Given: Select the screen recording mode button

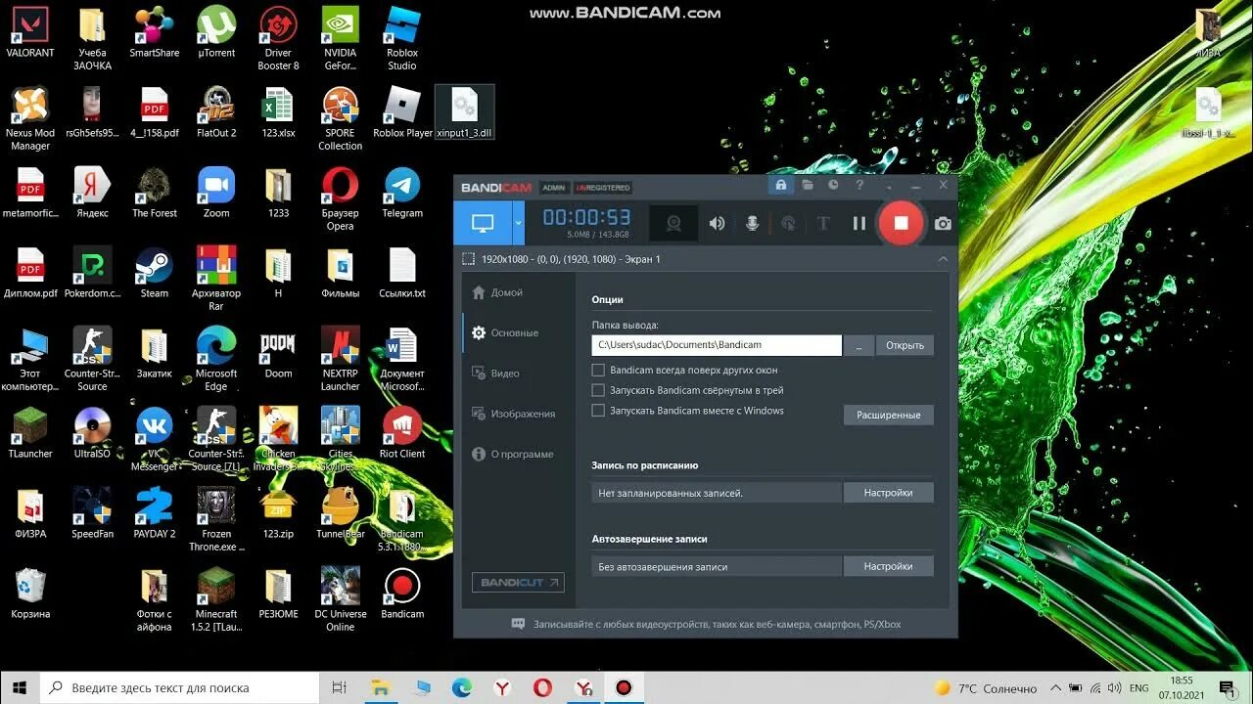Looking at the screenshot, I should pyautogui.click(x=483, y=223).
